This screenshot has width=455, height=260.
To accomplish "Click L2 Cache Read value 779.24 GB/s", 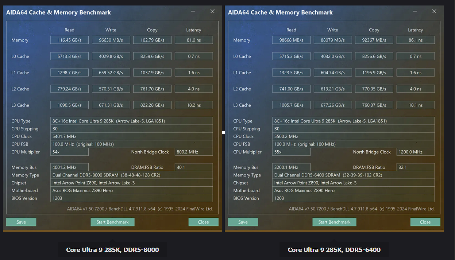I will pos(69,89).
